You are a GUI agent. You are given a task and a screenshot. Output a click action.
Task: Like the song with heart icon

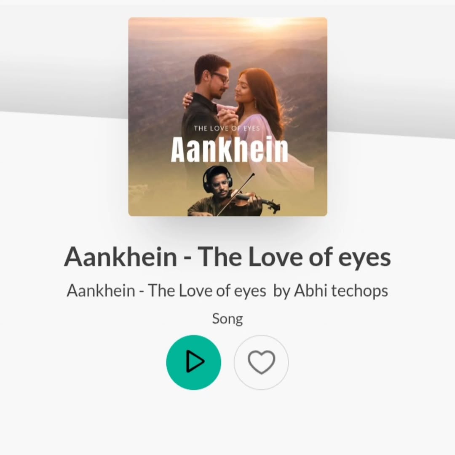261,362
